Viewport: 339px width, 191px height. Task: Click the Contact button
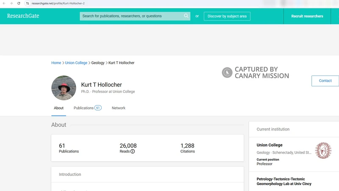(325, 80)
